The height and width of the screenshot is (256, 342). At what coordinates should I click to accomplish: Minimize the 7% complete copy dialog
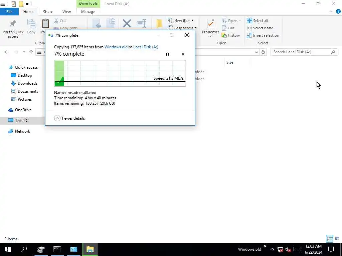157,35
